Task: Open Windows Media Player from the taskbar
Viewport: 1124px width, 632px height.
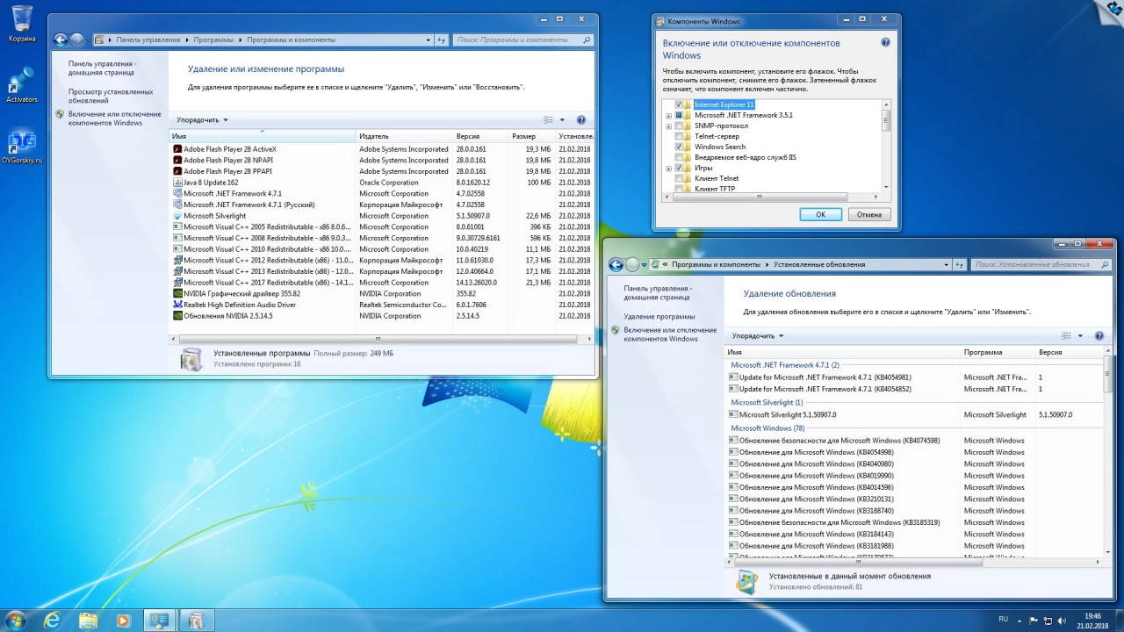Action: click(x=123, y=620)
